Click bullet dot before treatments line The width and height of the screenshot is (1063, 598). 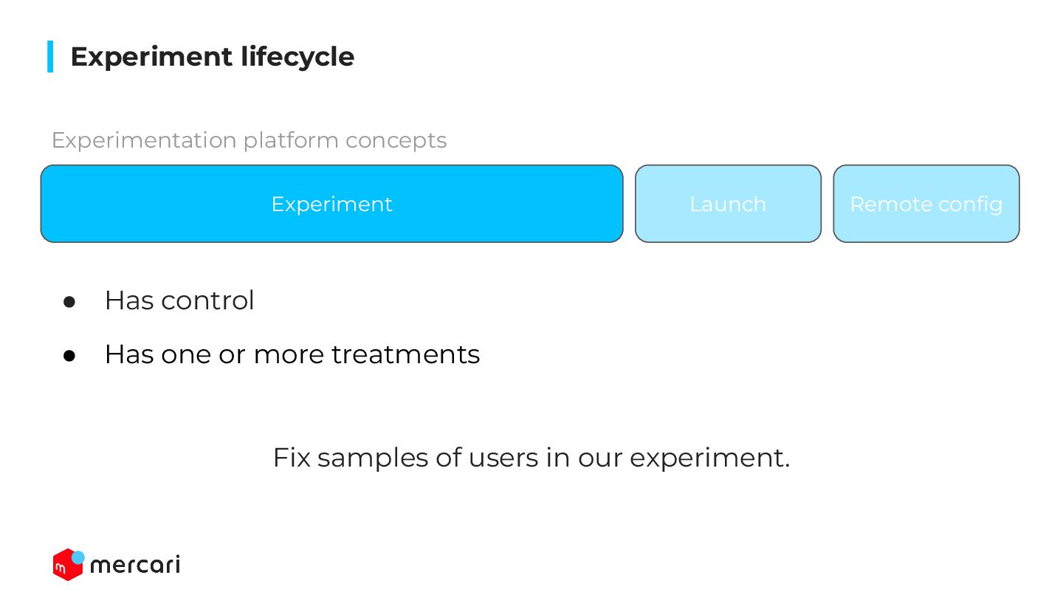[69, 356]
